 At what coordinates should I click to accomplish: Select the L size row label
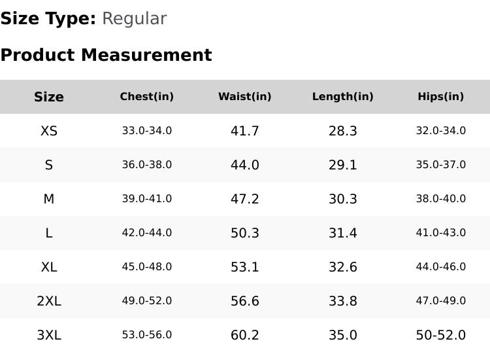click(x=49, y=233)
